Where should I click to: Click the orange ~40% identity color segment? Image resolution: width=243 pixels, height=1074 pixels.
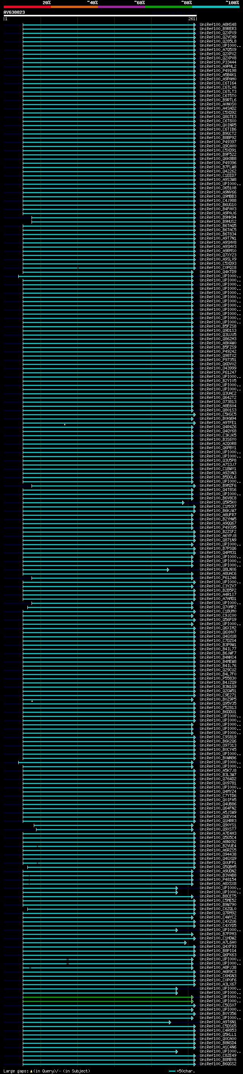(74, 7)
